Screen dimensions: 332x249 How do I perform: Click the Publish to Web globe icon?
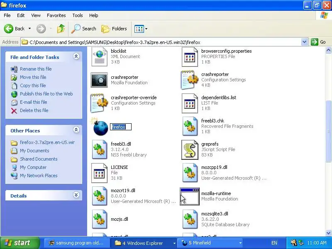(x=14, y=94)
